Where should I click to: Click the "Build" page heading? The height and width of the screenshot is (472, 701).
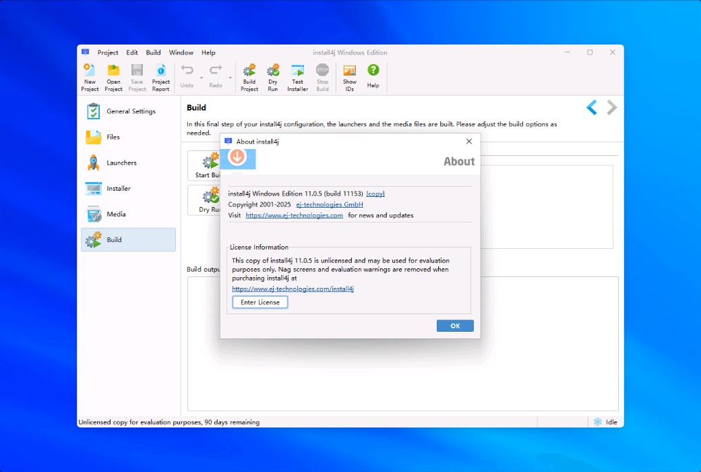(196, 107)
